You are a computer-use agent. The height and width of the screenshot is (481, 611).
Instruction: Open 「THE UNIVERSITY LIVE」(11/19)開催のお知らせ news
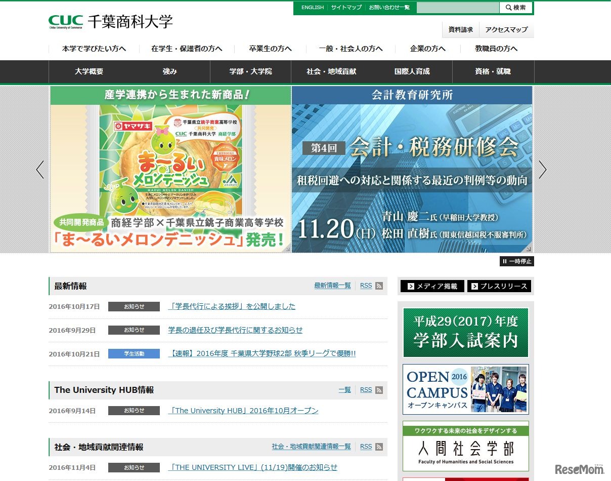[252, 467]
